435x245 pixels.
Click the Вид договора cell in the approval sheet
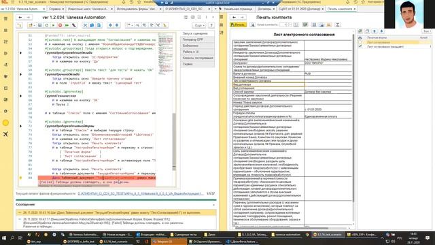click(268, 84)
